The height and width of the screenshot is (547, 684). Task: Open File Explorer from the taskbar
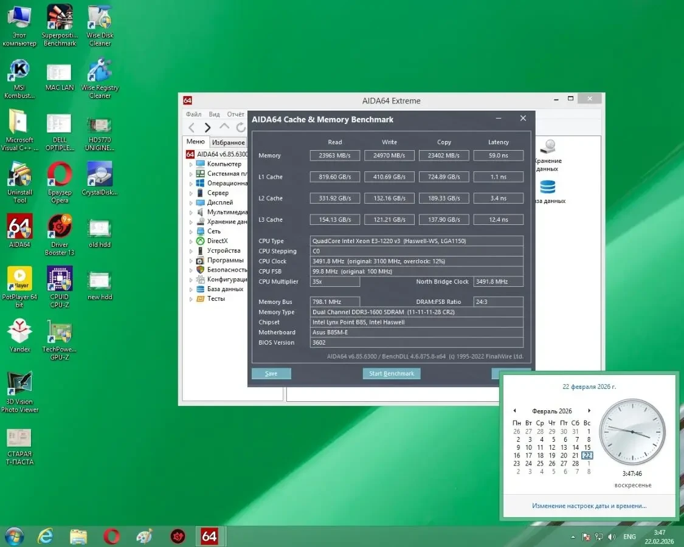[x=78, y=537]
